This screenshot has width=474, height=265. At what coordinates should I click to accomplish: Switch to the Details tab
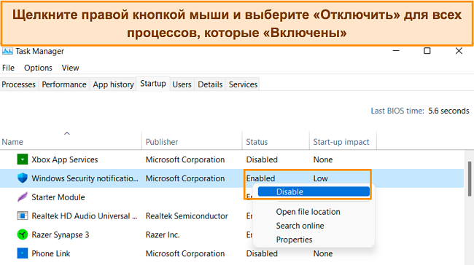pyautogui.click(x=210, y=84)
